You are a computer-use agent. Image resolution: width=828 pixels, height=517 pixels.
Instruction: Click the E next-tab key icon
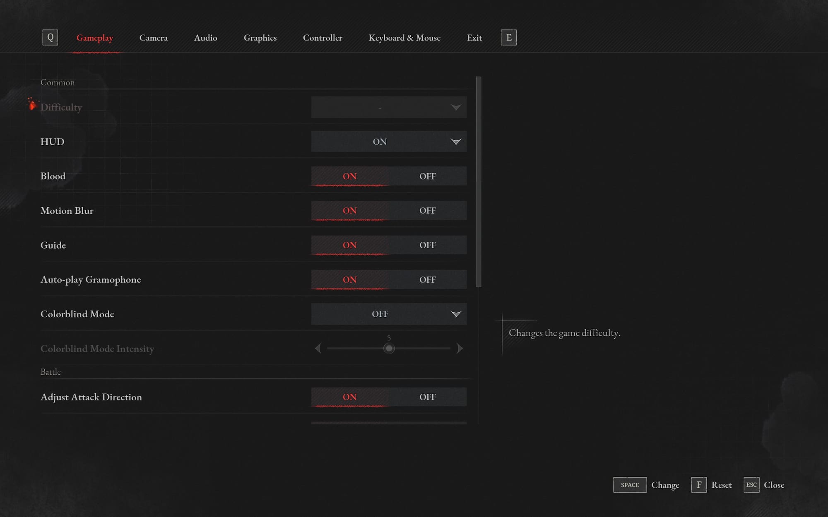[509, 37]
